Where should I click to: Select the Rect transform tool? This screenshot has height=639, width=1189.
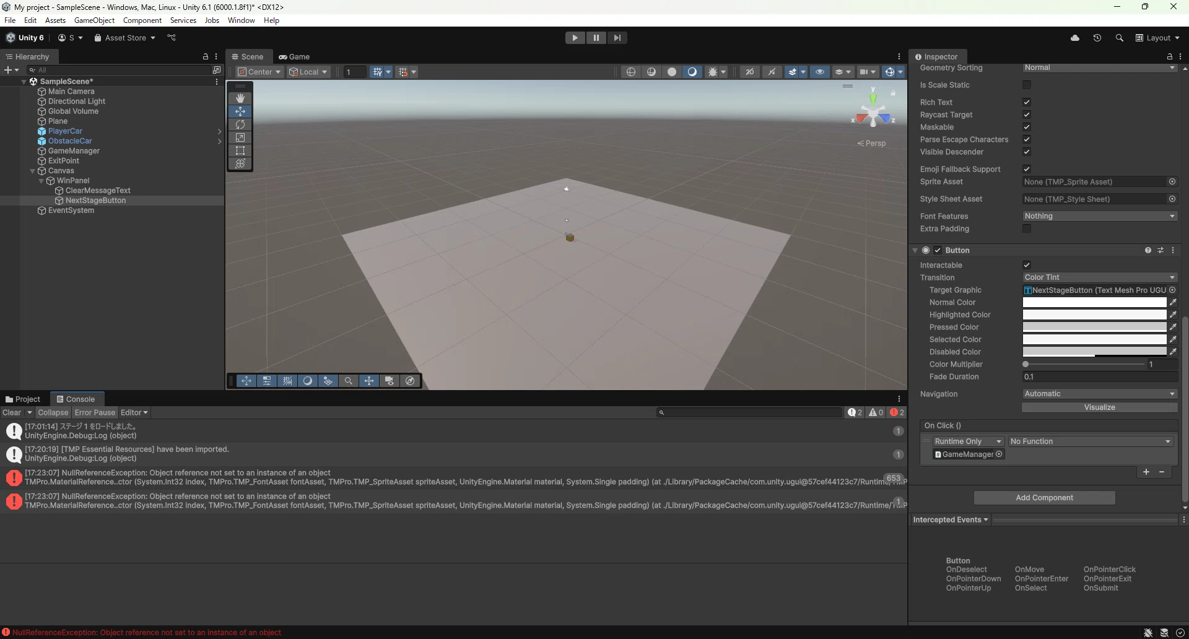[x=240, y=150]
